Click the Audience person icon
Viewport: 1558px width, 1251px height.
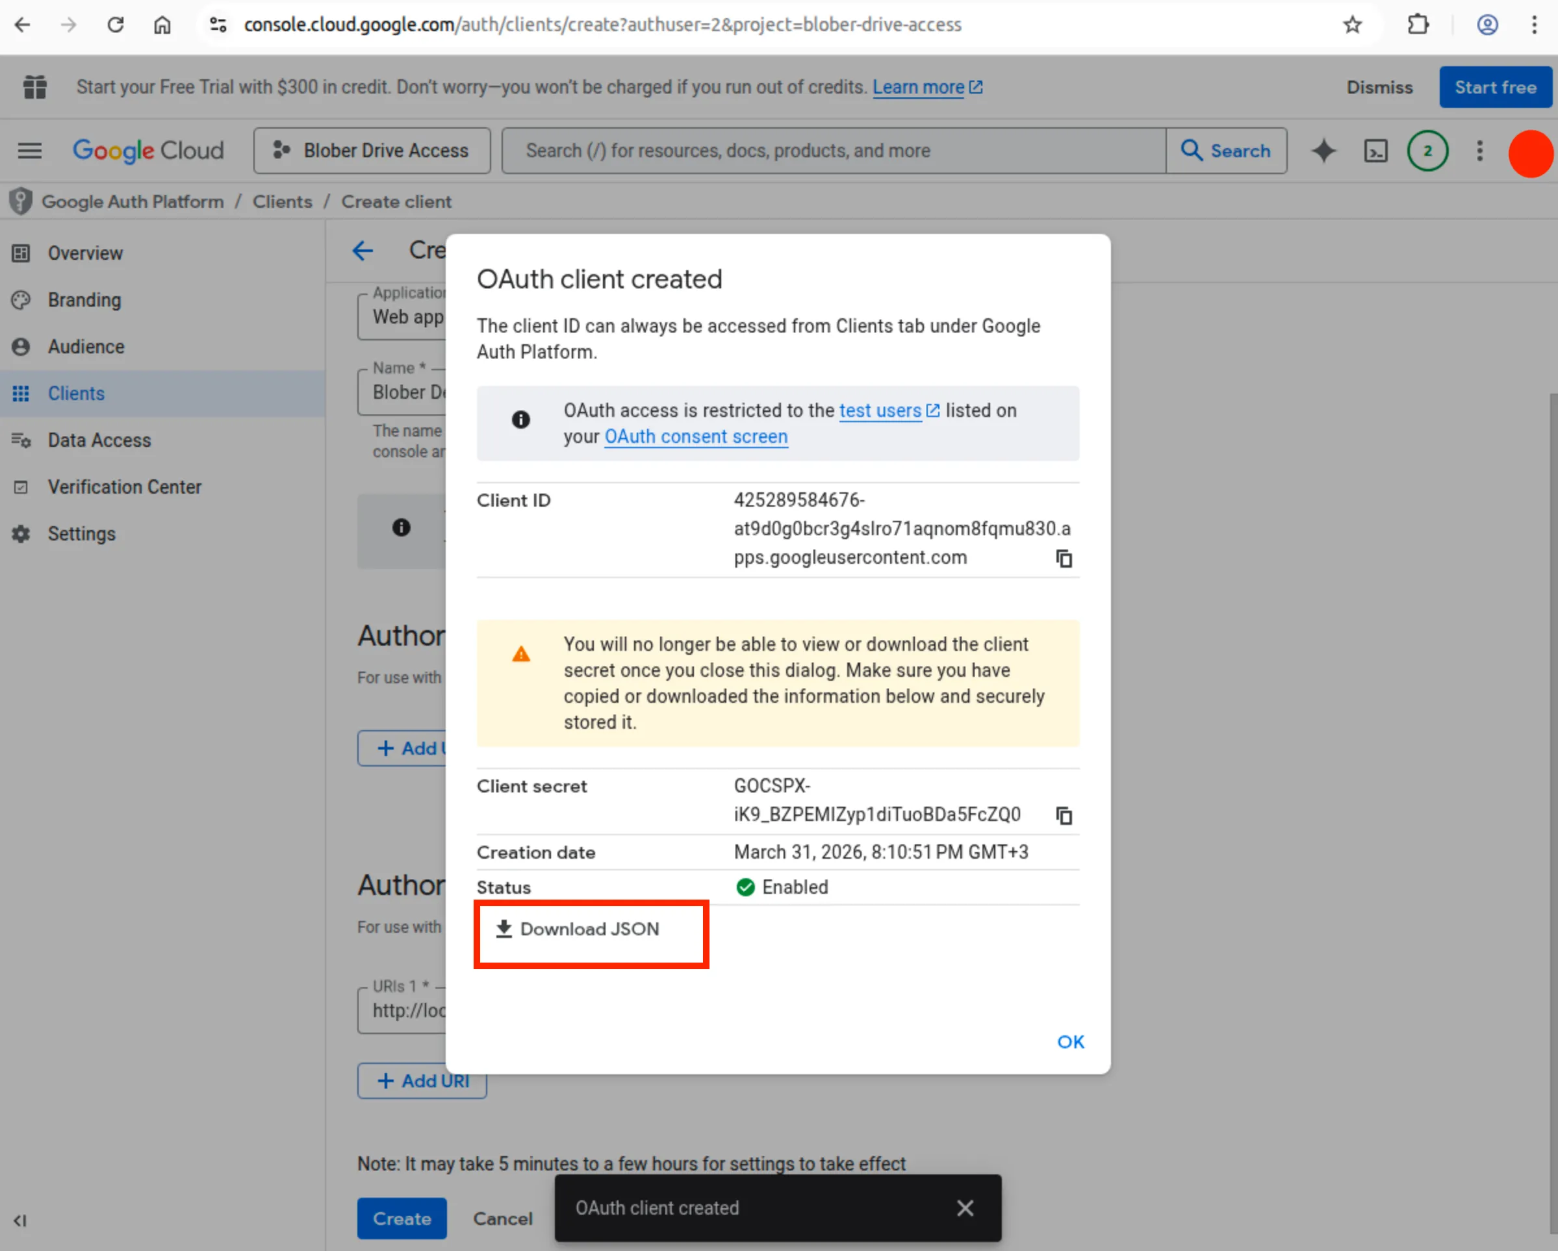click(20, 347)
